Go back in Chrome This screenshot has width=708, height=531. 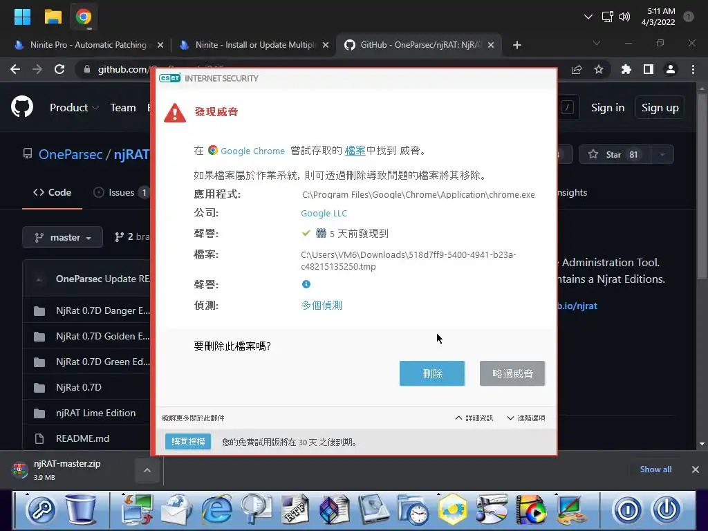pyautogui.click(x=15, y=69)
